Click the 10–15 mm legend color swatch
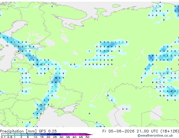 [38, 134]
